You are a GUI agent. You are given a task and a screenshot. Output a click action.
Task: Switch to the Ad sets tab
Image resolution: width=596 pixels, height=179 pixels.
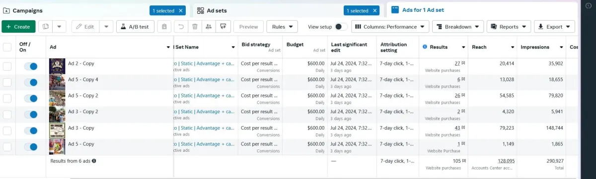287,10
